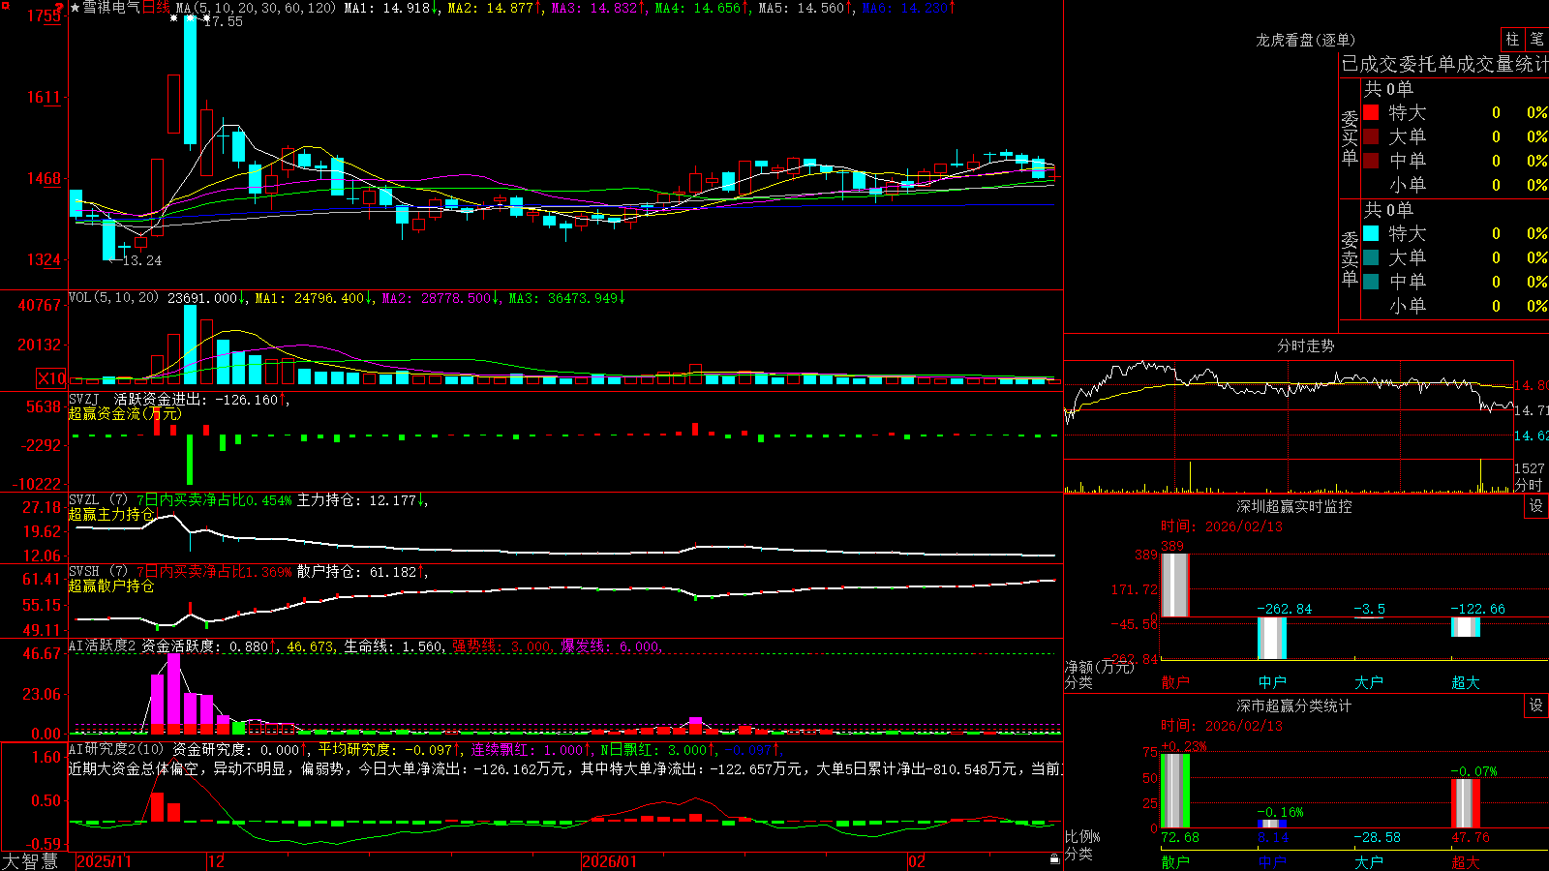The width and height of the screenshot is (1549, 871).
Task: Click 中户 category in the real-time monitor chart
Action: click(1272, 682)
